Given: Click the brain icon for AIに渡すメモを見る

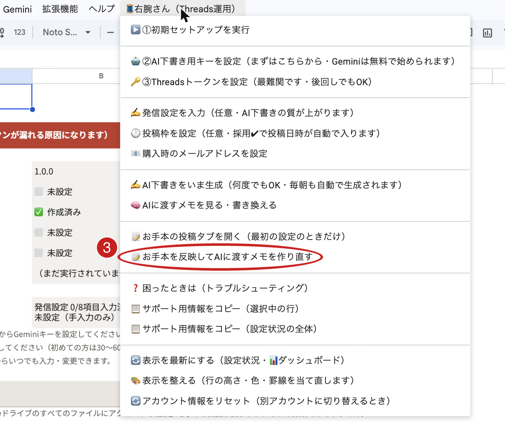Looking at the screenshot, I should [135, 206].
